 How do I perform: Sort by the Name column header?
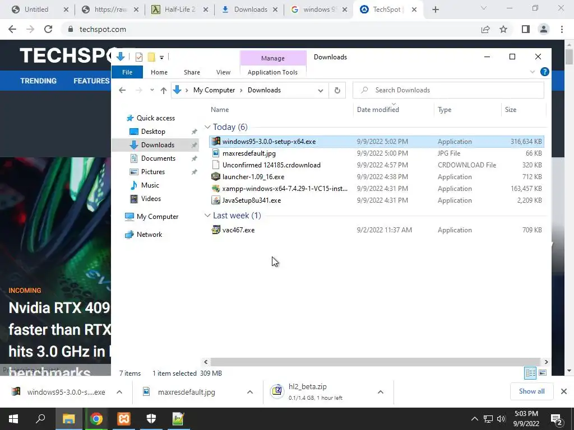(220, 109)
